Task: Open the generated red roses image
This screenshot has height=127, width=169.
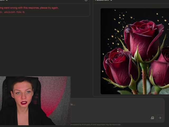Action: point(135,51)
